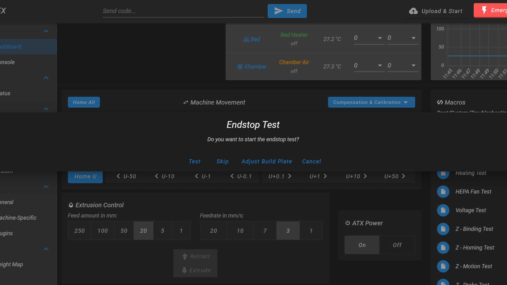The image size is (507, 285).
Task: Skip the endstop test
Action: click(x=223, y=161)
